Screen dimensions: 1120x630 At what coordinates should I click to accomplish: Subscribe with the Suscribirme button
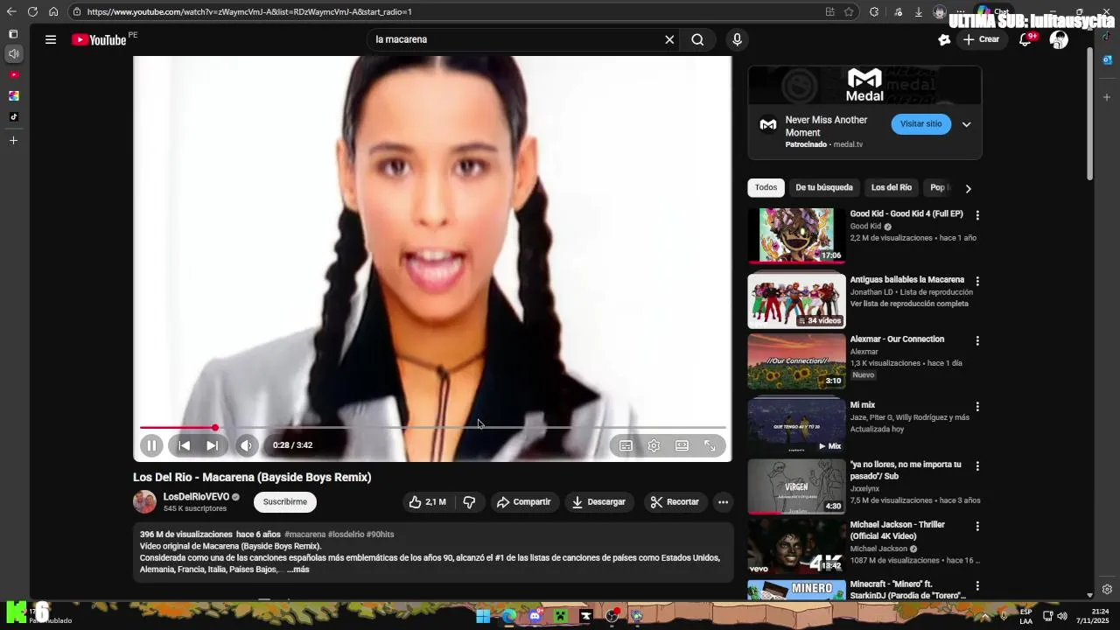click(x=285, y=502)
